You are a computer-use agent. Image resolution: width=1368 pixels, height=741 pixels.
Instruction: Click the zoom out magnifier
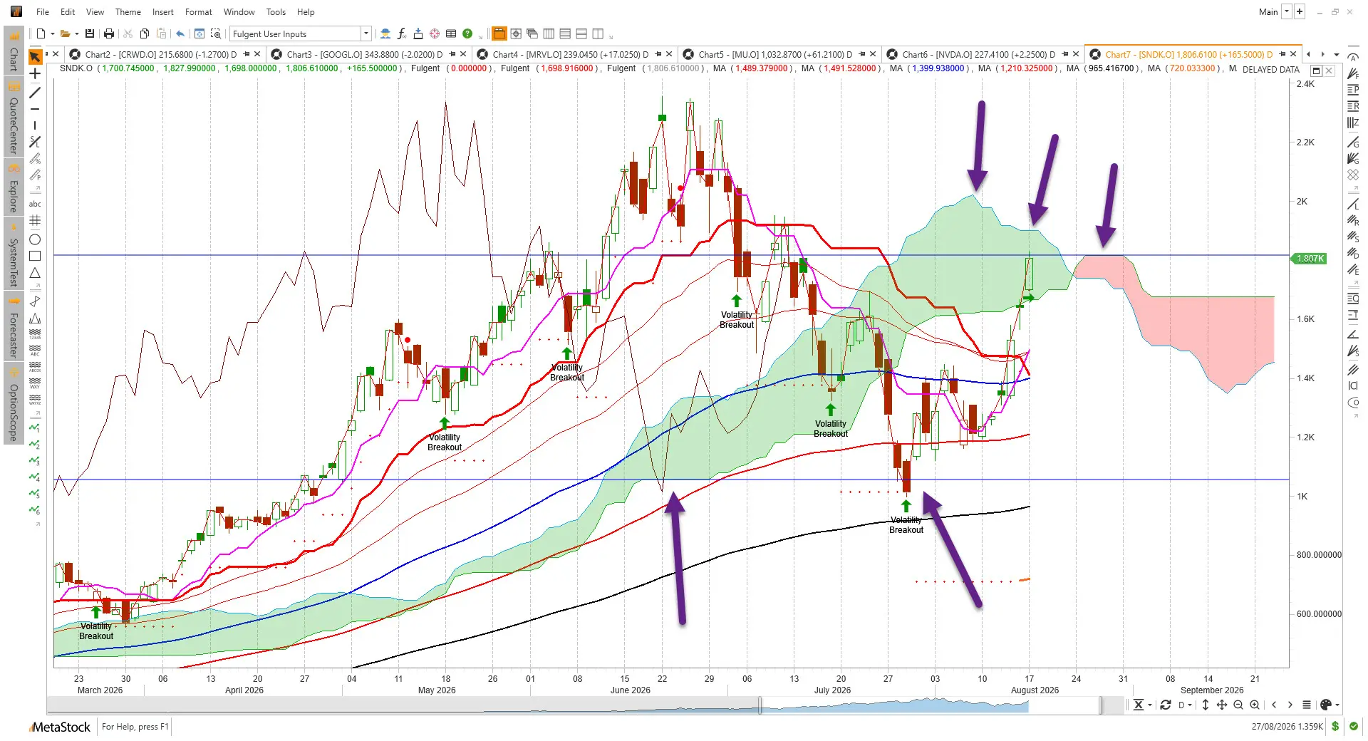(1238, 705)
